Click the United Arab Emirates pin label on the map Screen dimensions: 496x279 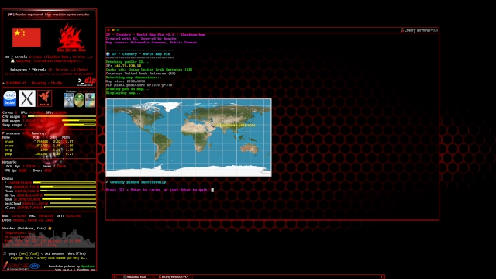235,125
